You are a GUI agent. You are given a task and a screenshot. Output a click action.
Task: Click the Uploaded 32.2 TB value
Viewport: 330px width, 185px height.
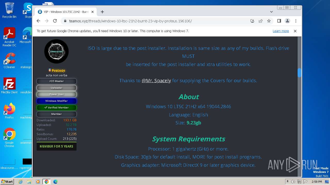(71, 125)
